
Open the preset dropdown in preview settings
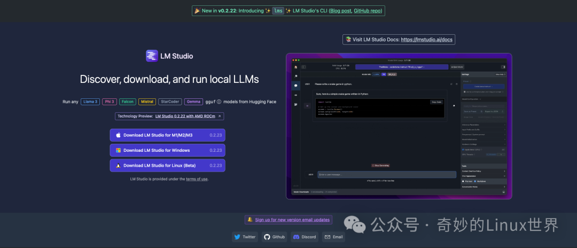tap(484, 87)
